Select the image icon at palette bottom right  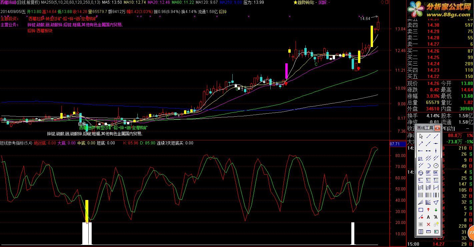point(436,232)
